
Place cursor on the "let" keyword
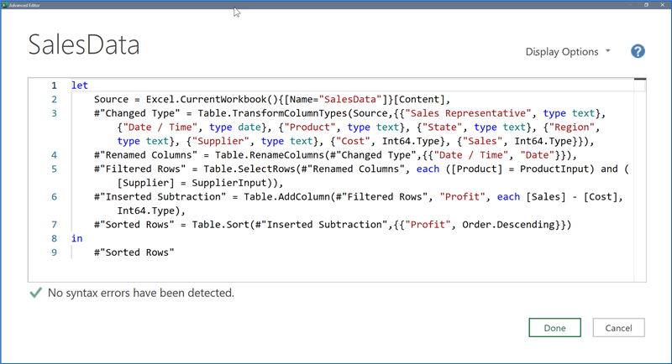pyautogui.click(x=80, y=86)
